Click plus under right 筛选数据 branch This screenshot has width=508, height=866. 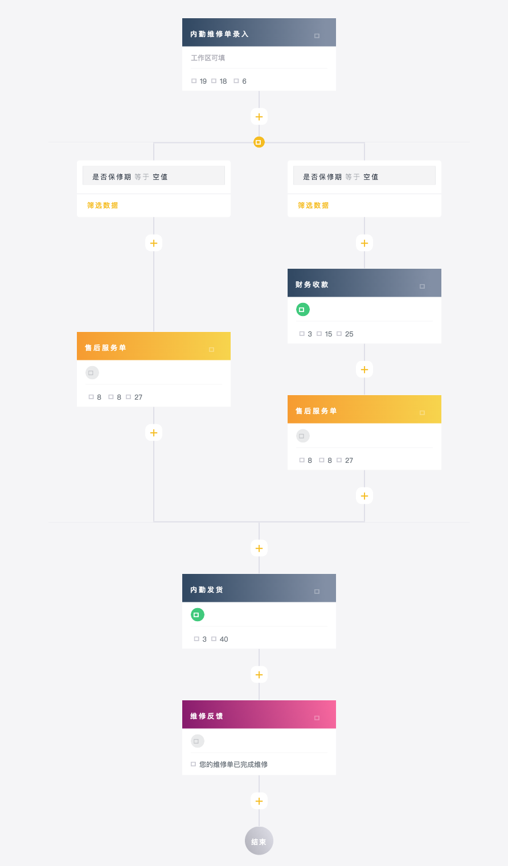pyautogui.click(x=364, y=243)
